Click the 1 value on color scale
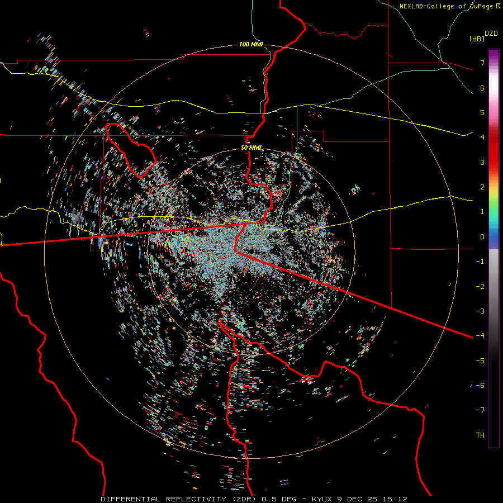Screen dimensions: 503x503 pyautogui.click(x=482, y=212)
